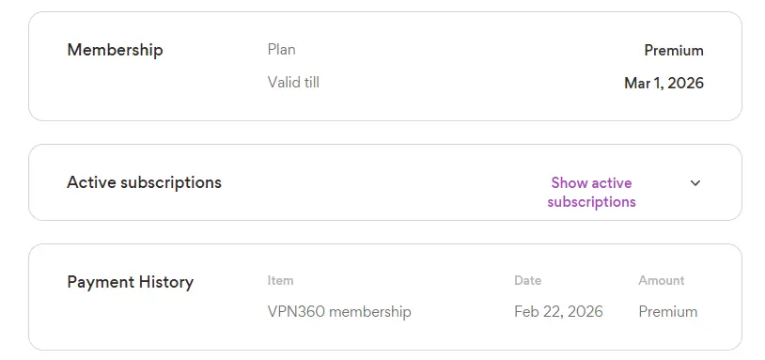Select the Membership section heading
Image resolution: width=765 pixels, height=360 pixels.
click(116, 50)
